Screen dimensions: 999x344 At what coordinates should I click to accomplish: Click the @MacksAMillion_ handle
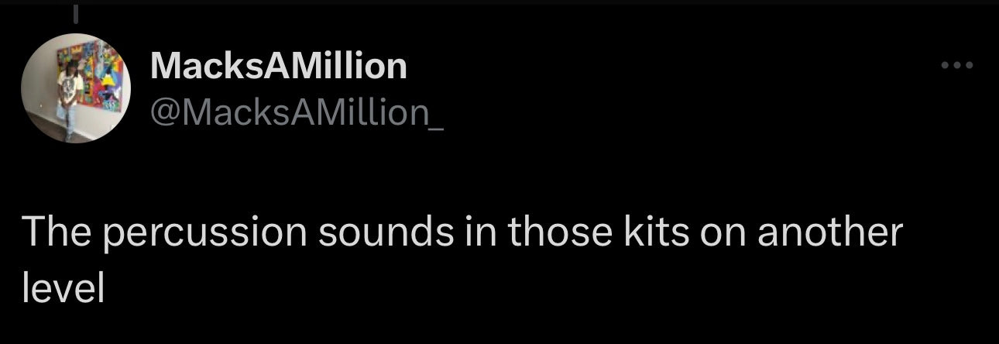point(297,114)
